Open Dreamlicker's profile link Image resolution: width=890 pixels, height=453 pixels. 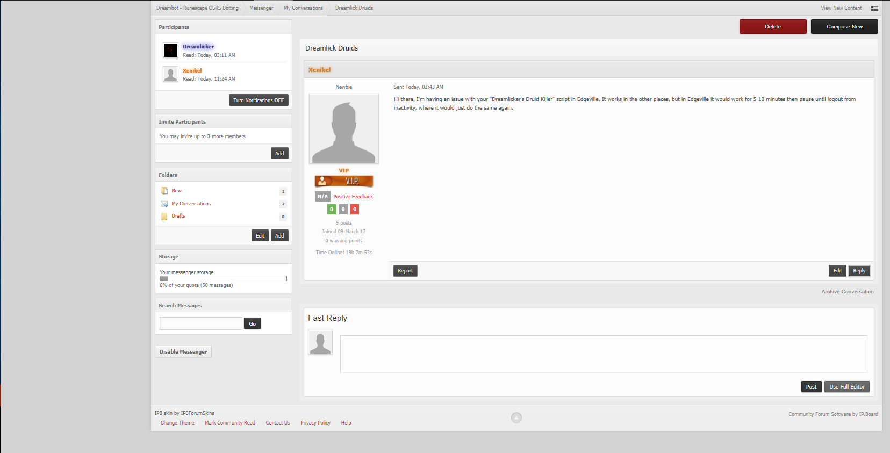198,47
